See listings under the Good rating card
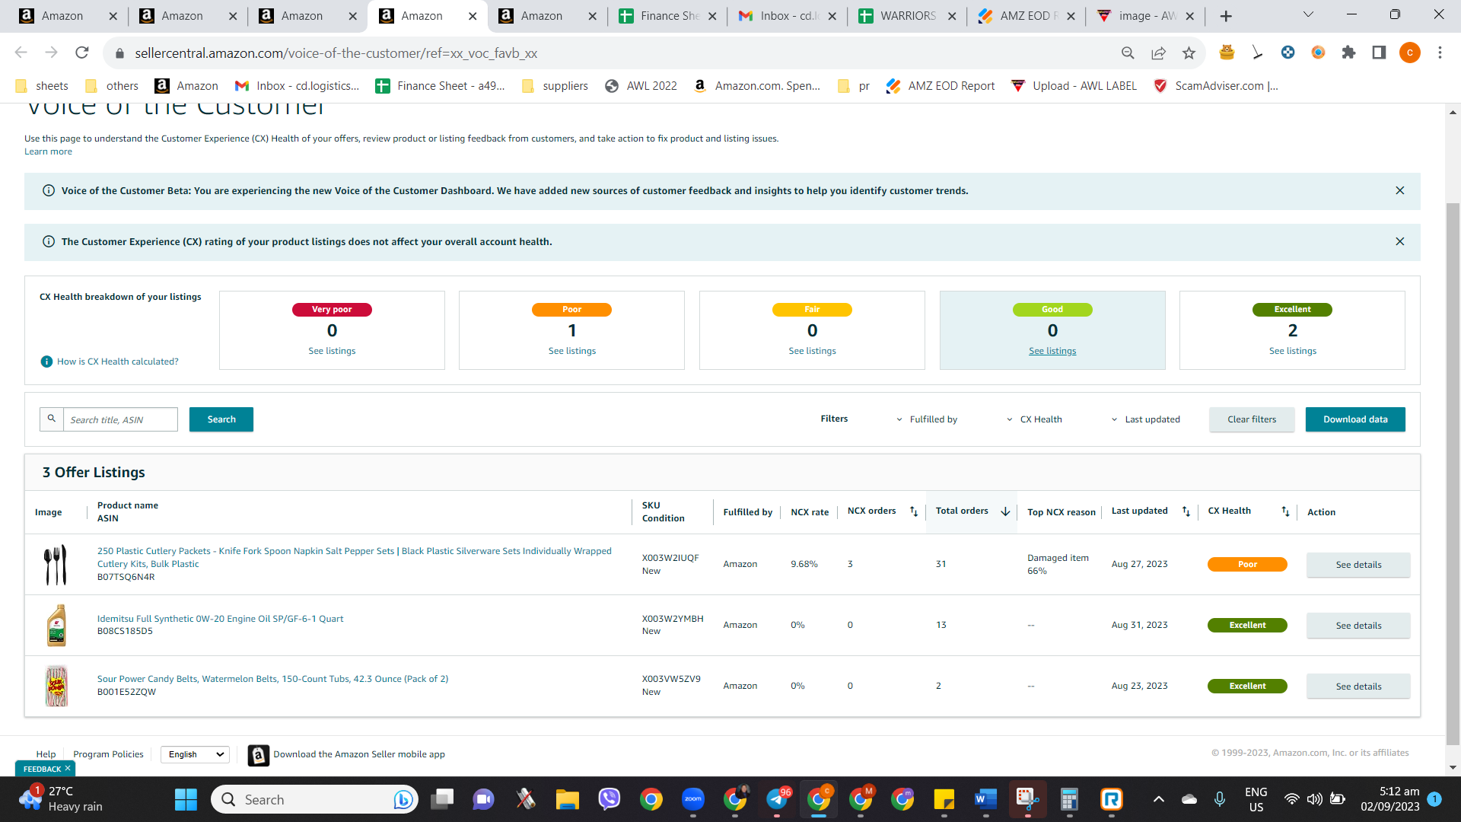 tap(1052, 351)
